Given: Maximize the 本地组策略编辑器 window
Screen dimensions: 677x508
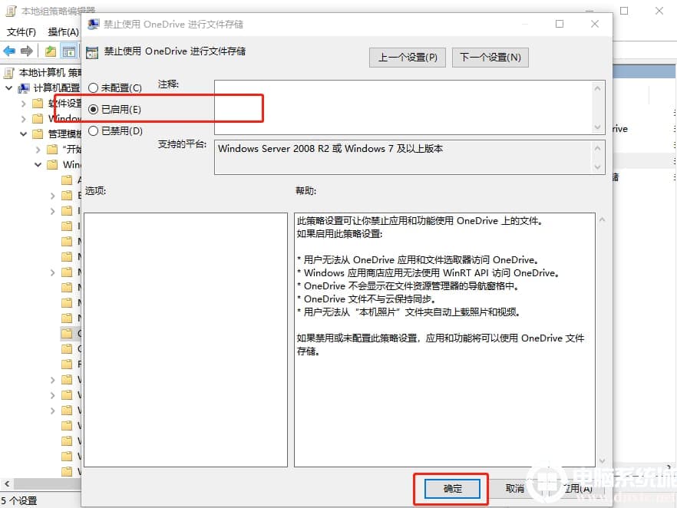Looking at the screenshot, I should click(x=624, y=11).
